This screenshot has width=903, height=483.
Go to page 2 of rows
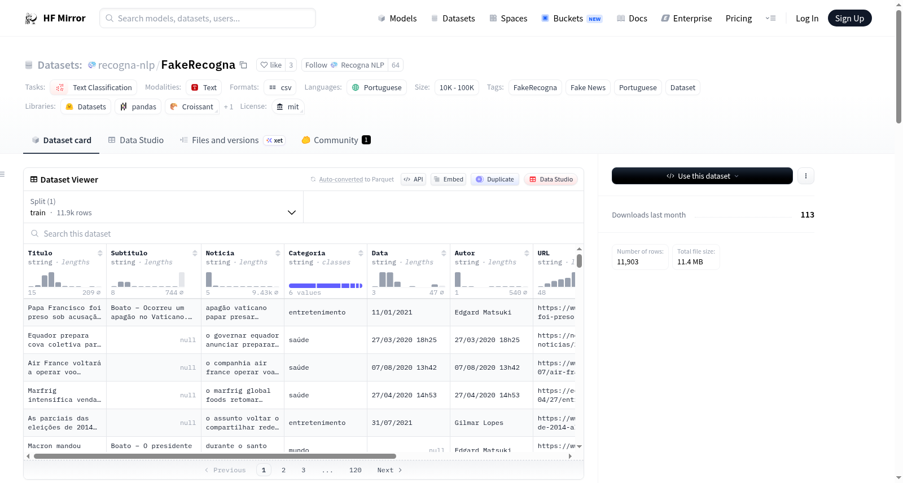[x=283, y=470]
